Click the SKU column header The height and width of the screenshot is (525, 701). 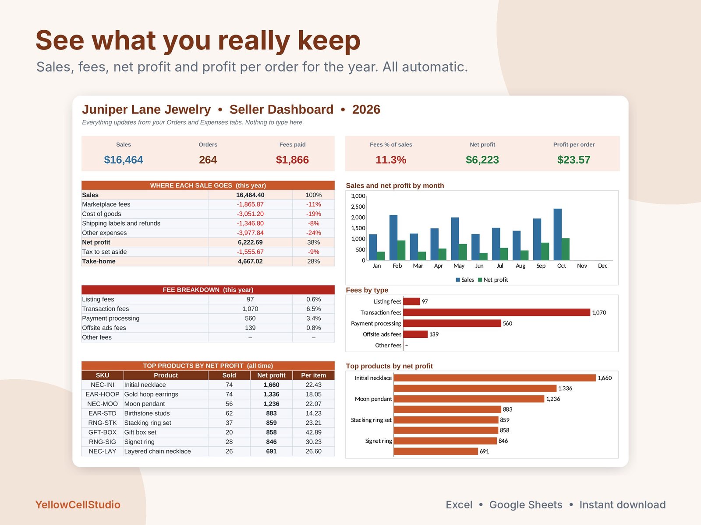(x=103, y=375)
